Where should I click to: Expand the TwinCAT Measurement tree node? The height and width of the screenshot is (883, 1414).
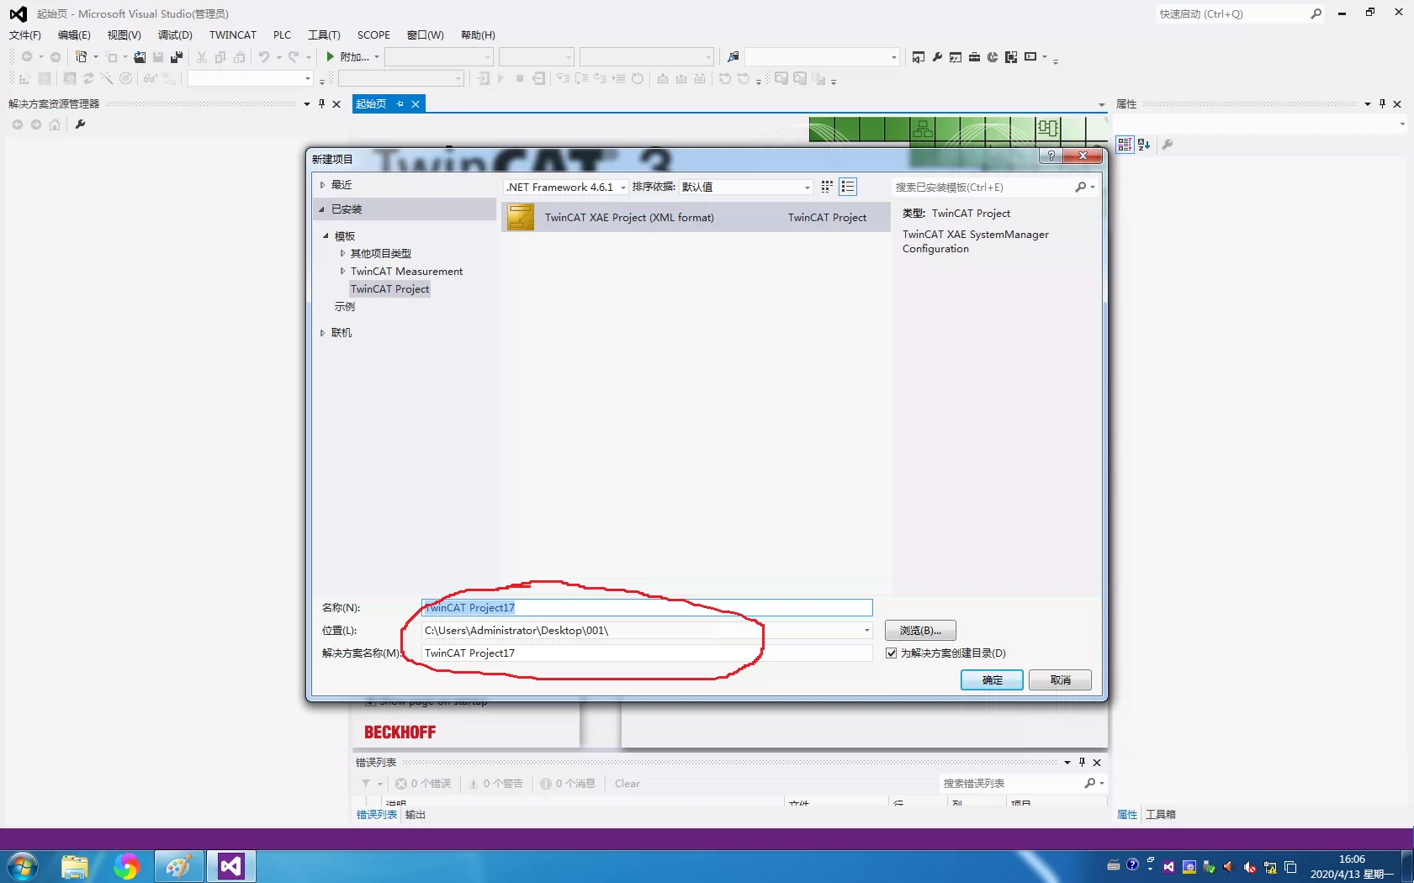click(x=342, y=271)
